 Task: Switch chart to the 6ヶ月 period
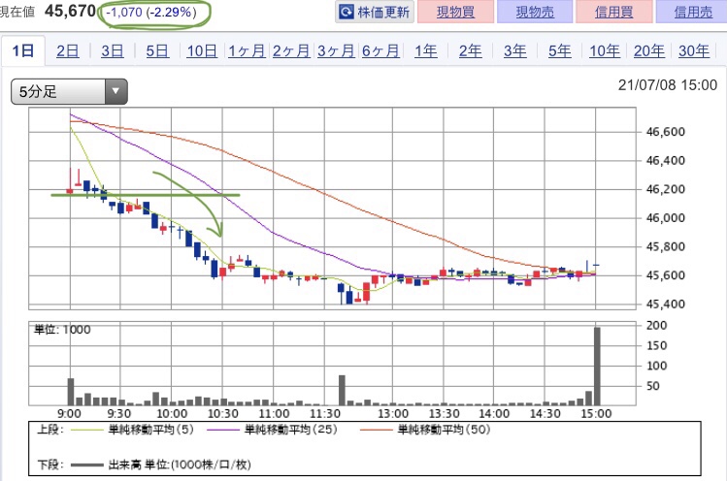380,50
